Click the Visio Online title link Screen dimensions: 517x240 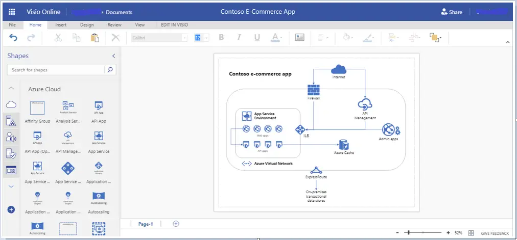43,12
